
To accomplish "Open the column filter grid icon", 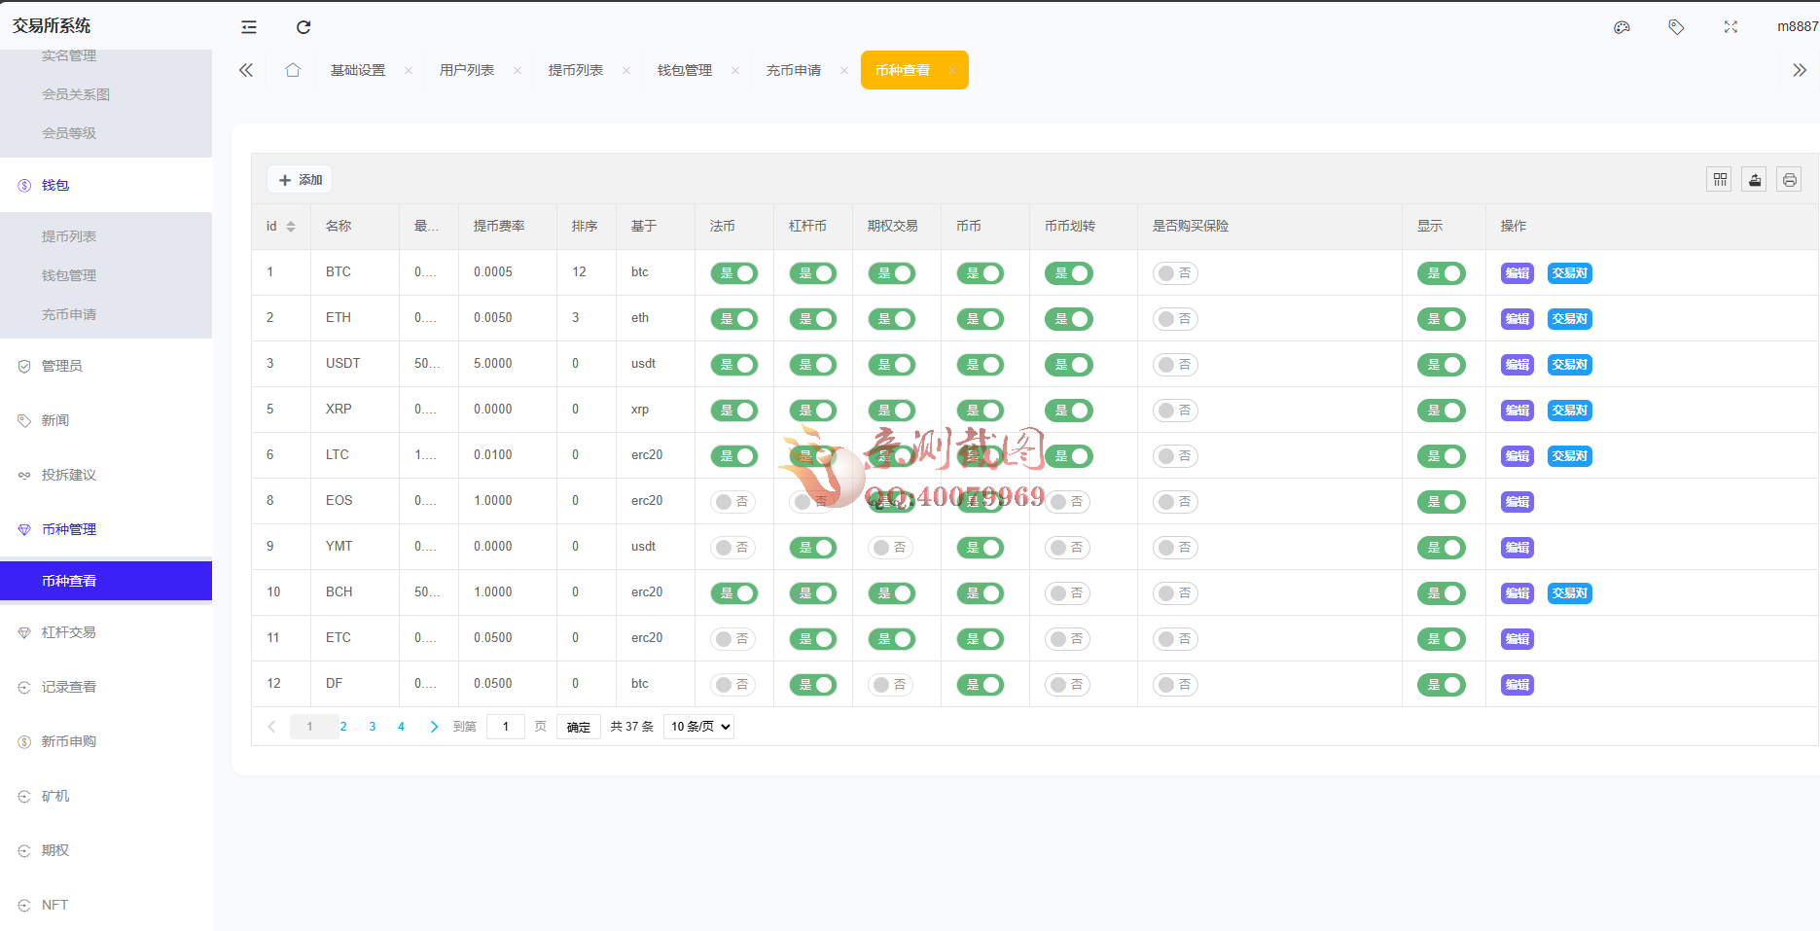I will point(1720,180).
